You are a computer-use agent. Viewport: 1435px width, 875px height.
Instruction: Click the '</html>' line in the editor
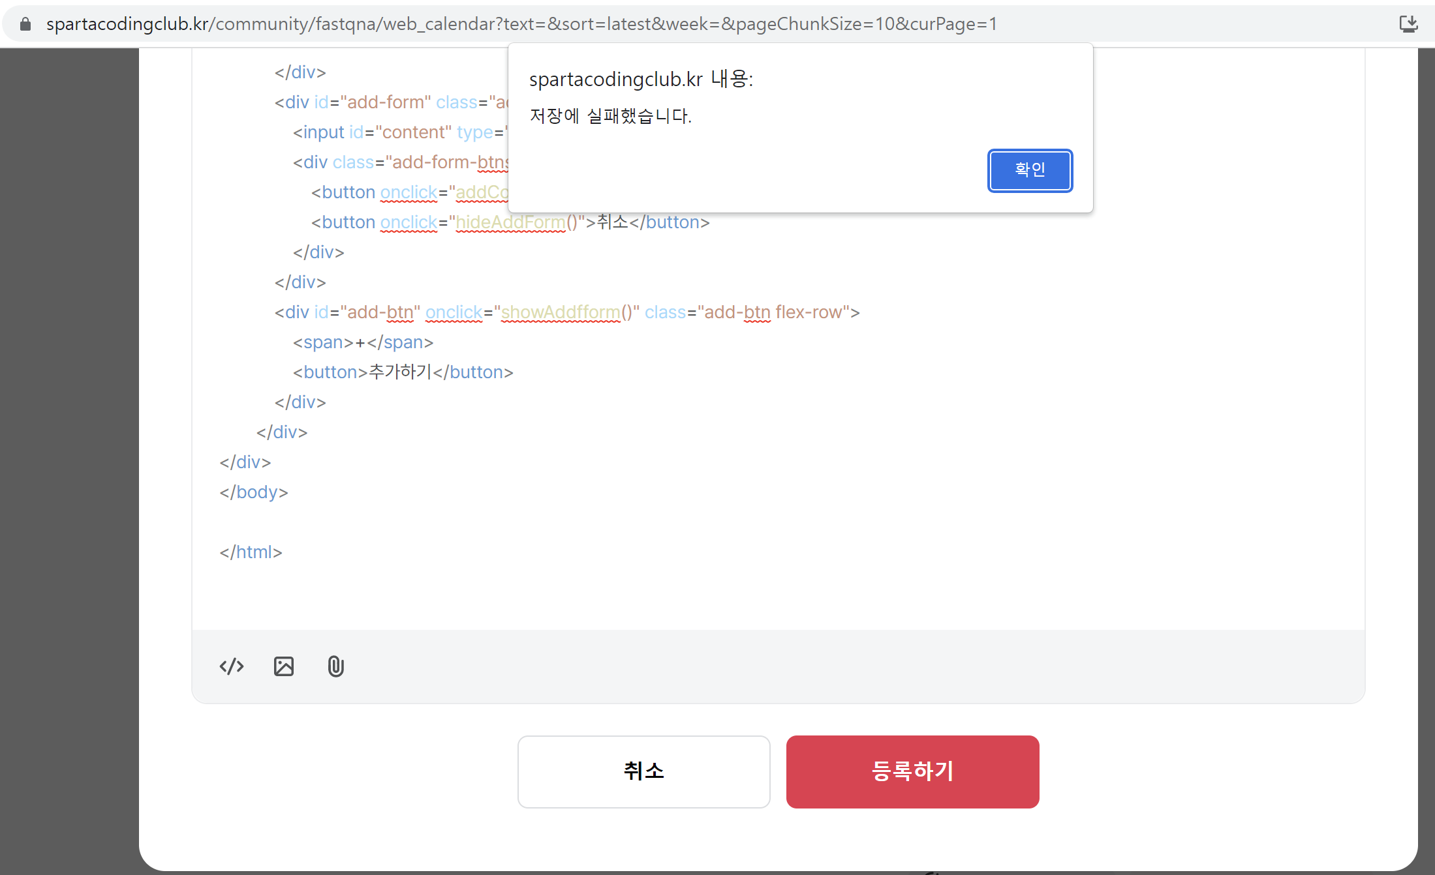251,552
